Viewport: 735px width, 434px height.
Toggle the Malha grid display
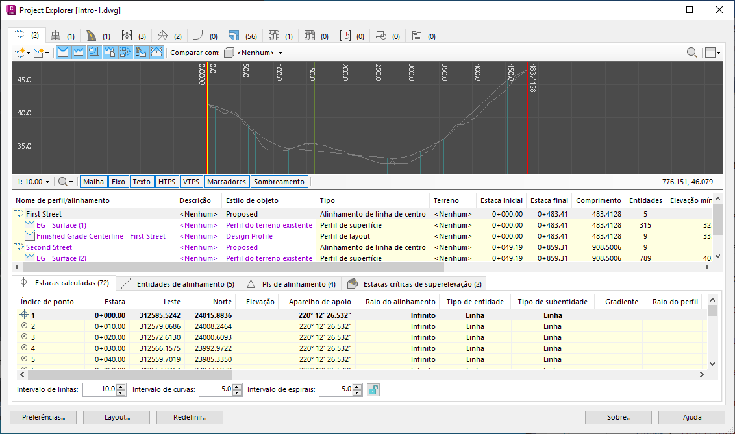[93, 182]
